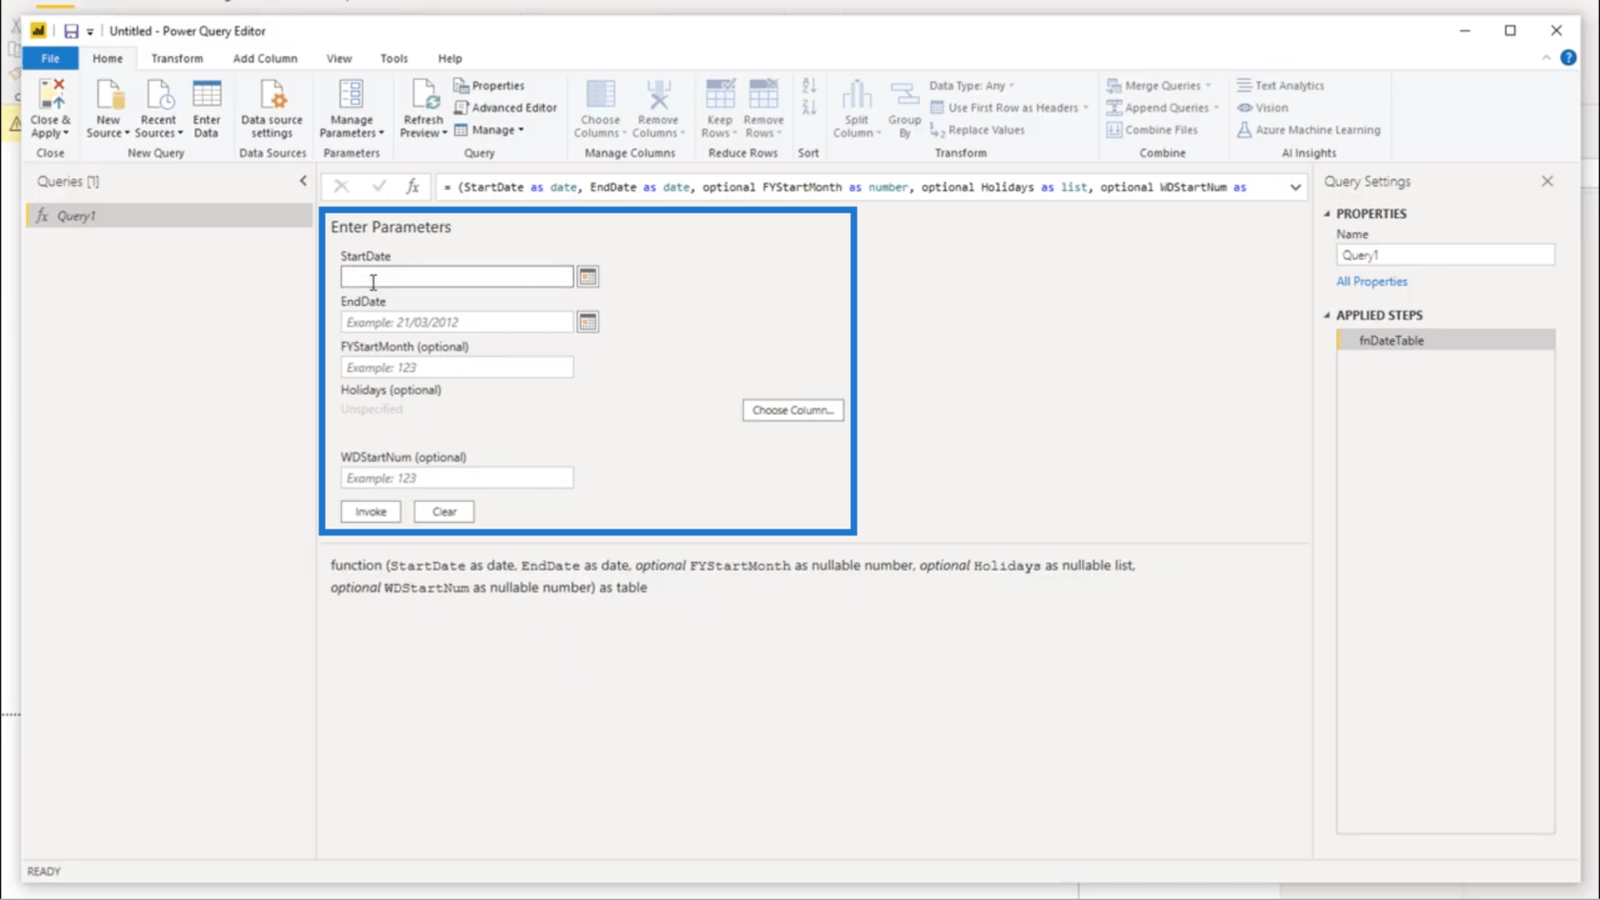The width and height of the screenshot is (1600, 900).
Task: Collapse the APPLIED STEPS section
Action: click(x=1328, y=315)
